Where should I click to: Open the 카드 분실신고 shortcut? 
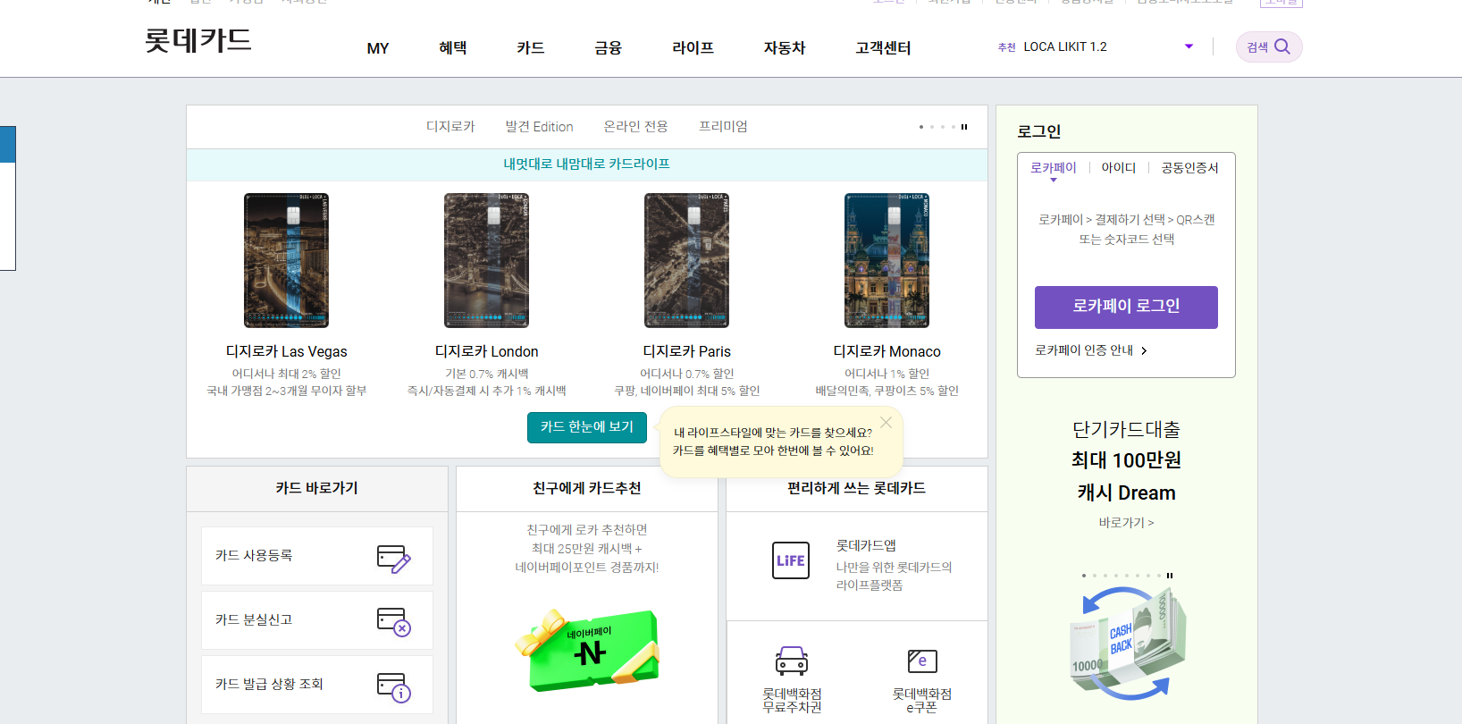coord(317,620)
